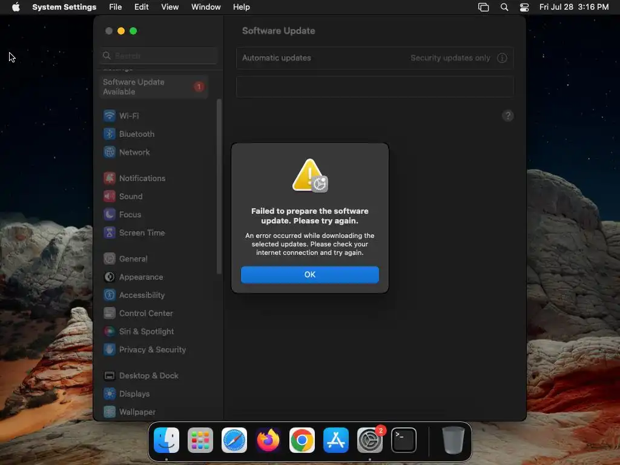The image size is (620, 465).
Task: Open Displays icon in sidebar
Action: 110,394
